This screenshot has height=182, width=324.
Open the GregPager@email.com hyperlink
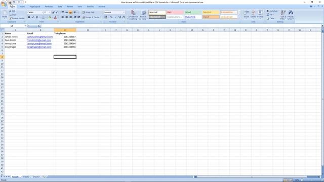[39, 47]
